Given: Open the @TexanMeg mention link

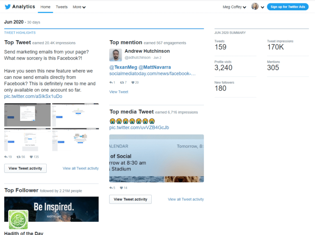Looking at the screenshot, I should coord(123,67).
